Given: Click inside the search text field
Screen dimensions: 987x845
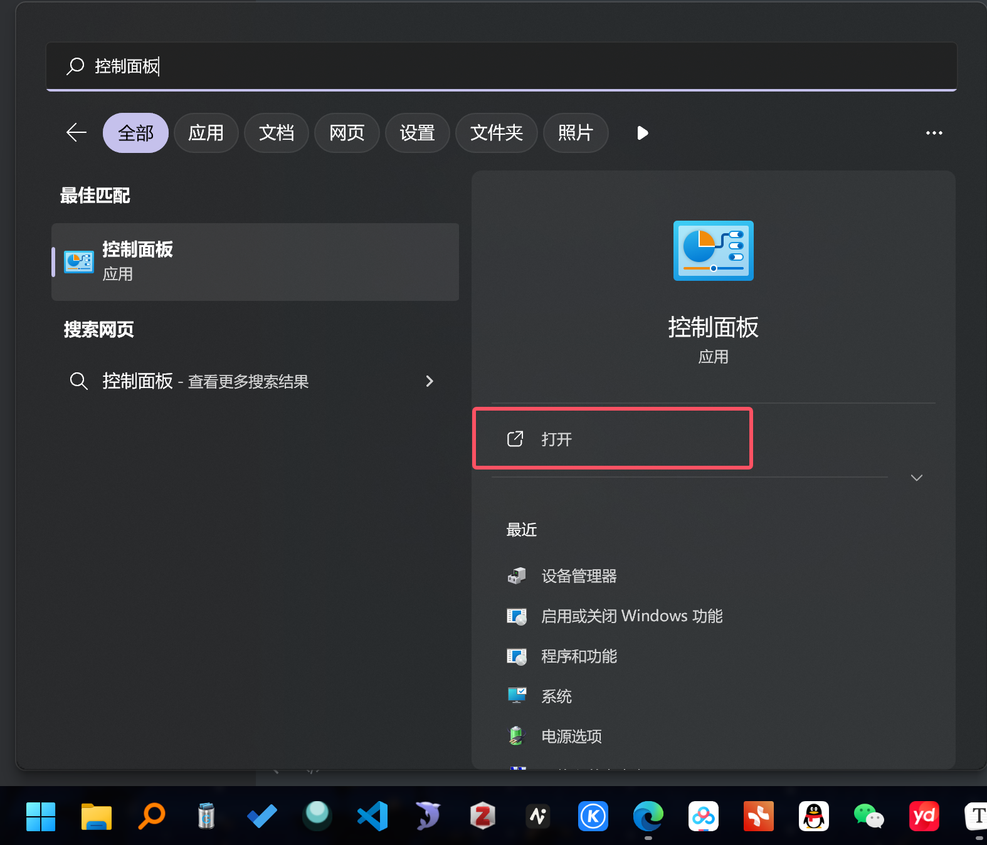Looking at the screenshot, I should tap(502, 66).
